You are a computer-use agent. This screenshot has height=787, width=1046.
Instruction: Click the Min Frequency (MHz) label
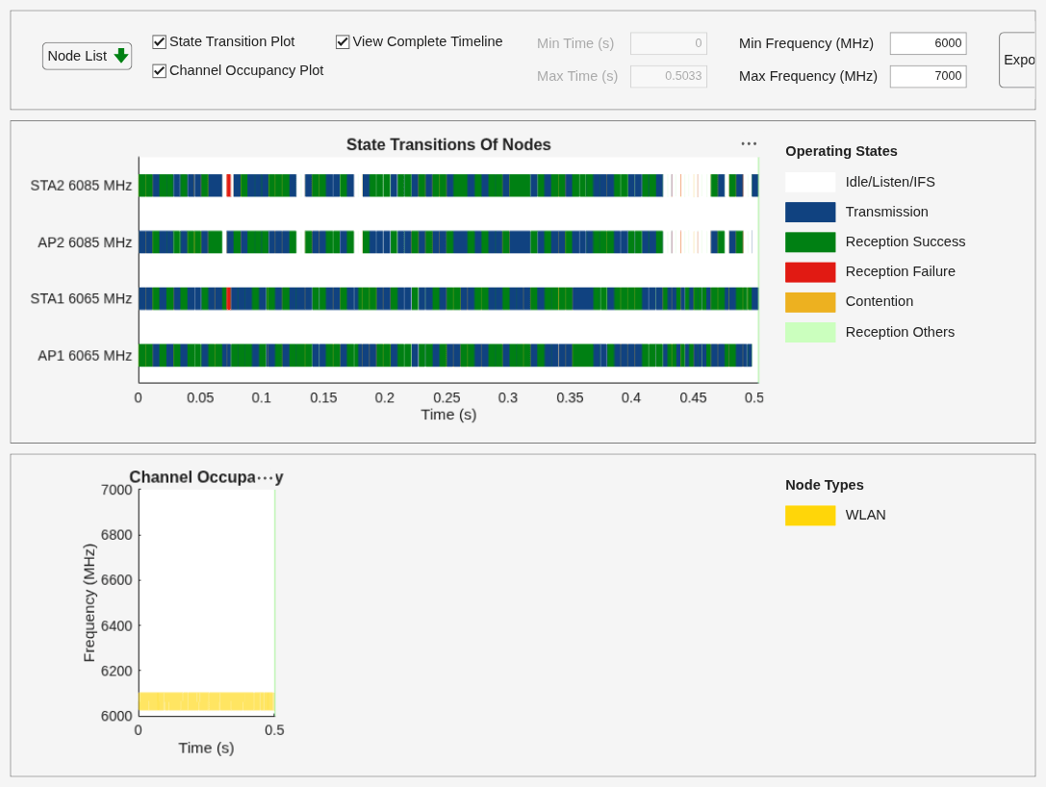pyautogui.click(x=805, y=43)
